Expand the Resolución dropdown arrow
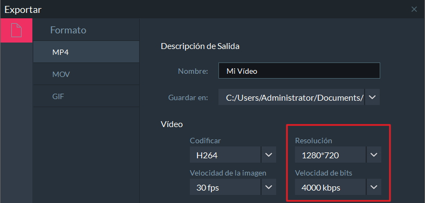This screenshot has height=203, width=425. pyautogui.click(x=374, y=155)
